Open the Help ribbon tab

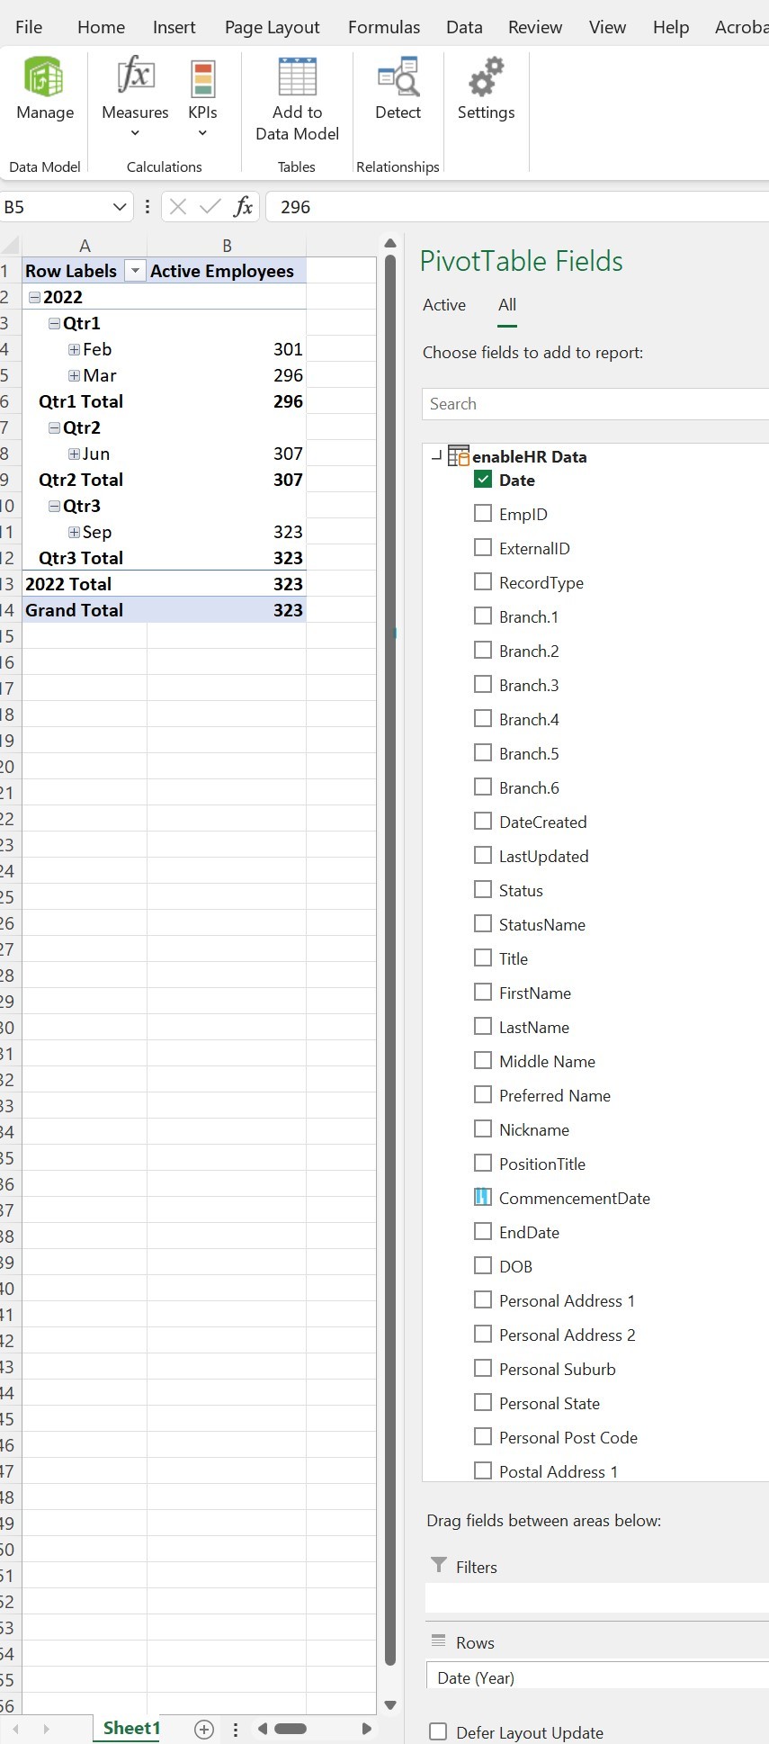pyautogui.click(x=671, y=27)
